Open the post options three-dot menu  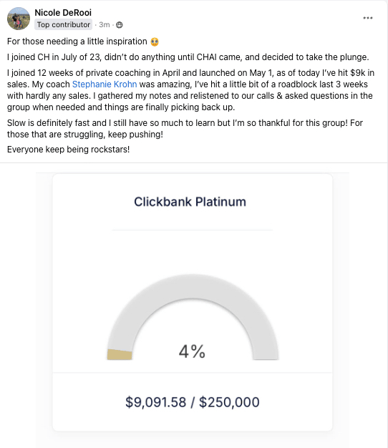tap(368, 18)
